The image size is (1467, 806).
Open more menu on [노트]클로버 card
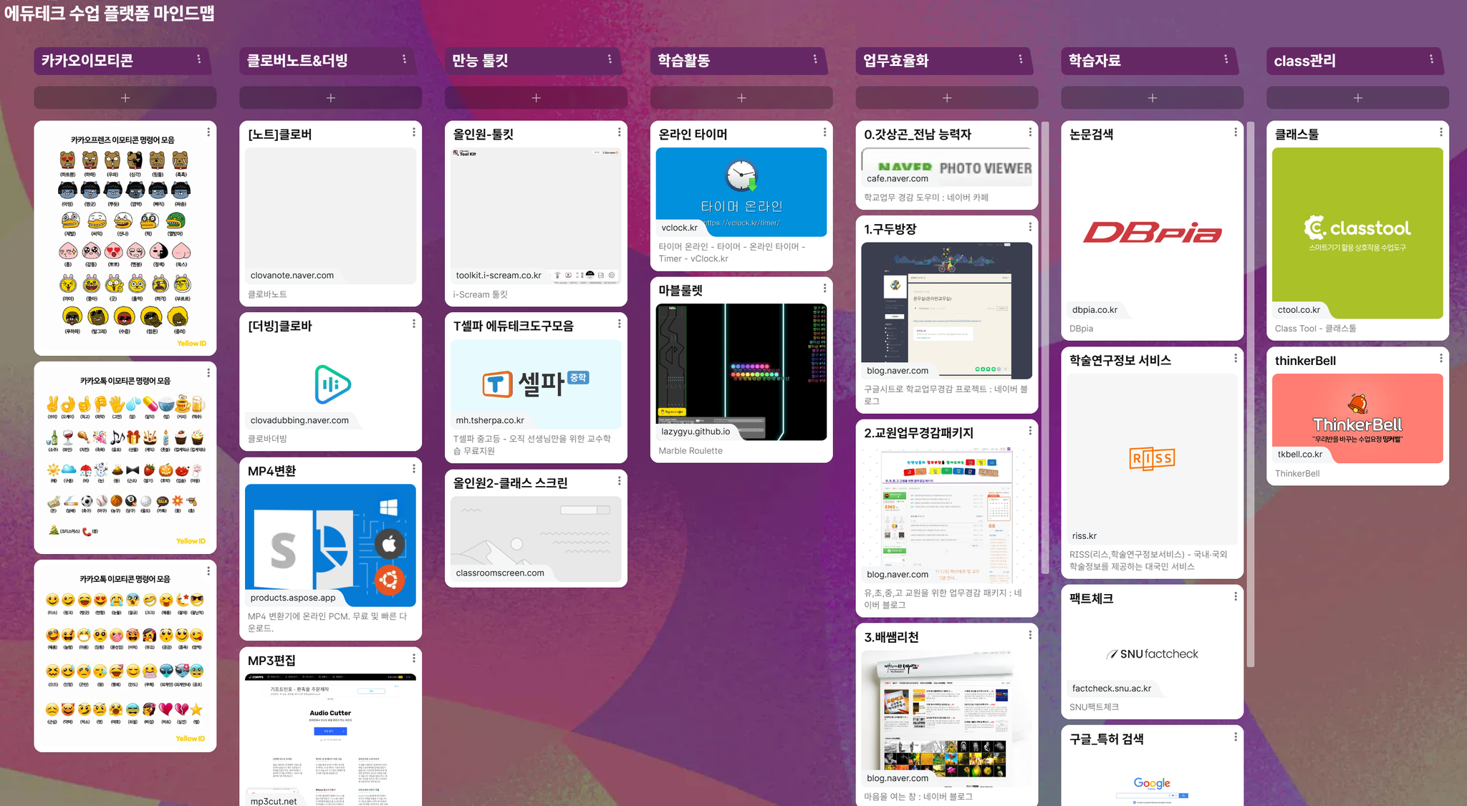coord(413,132)
